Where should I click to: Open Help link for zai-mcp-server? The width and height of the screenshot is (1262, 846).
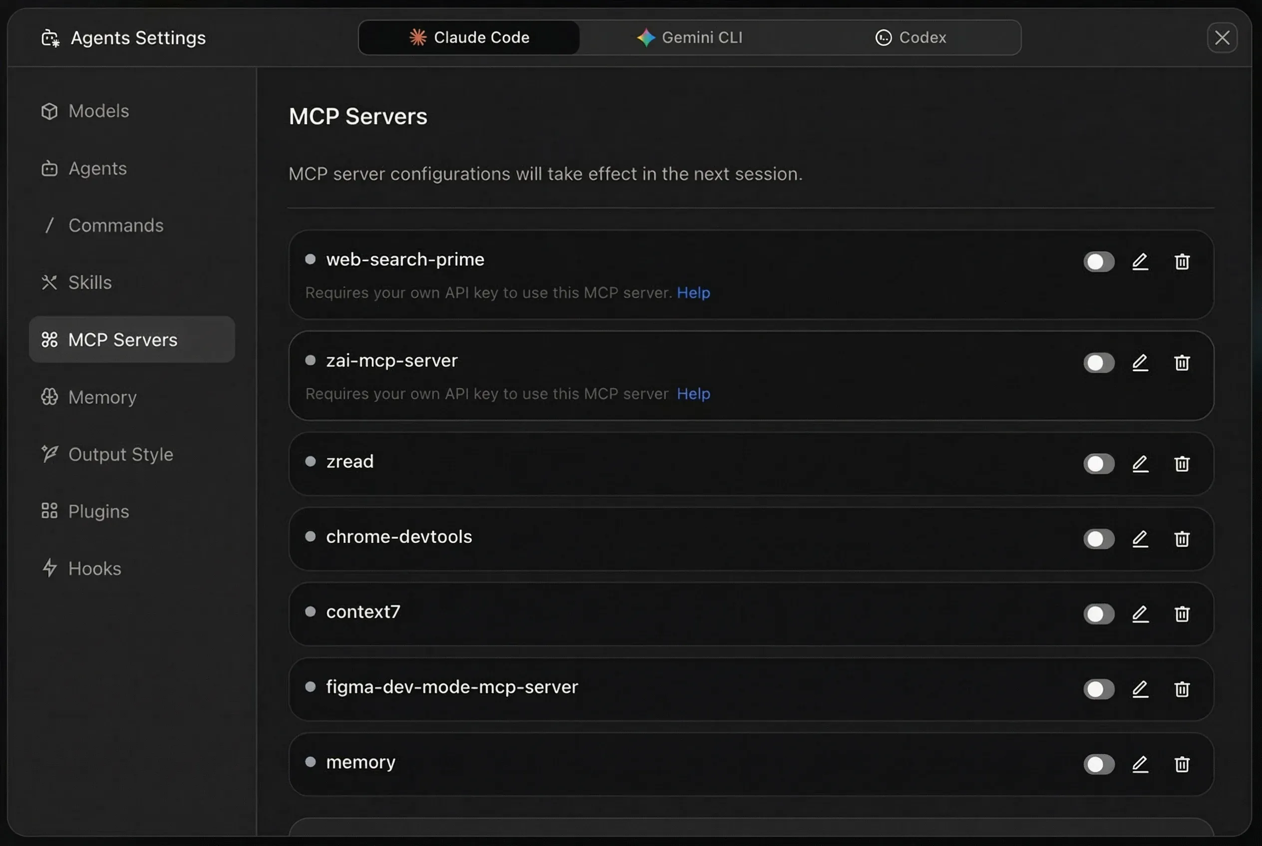coord(694,394)
